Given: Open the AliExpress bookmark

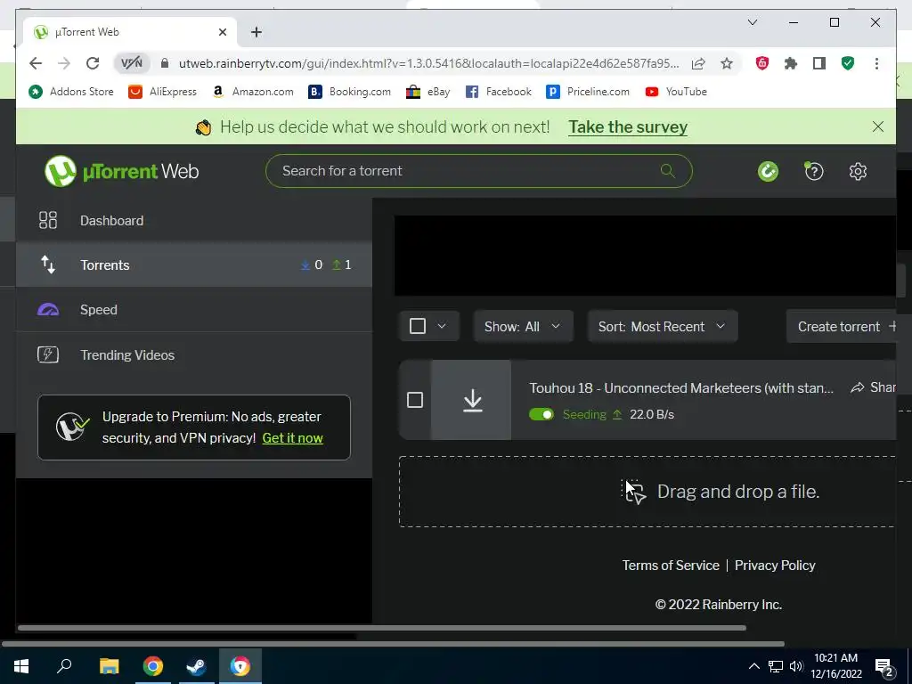Looking at the screenshot, I should (x=163, y=92).
